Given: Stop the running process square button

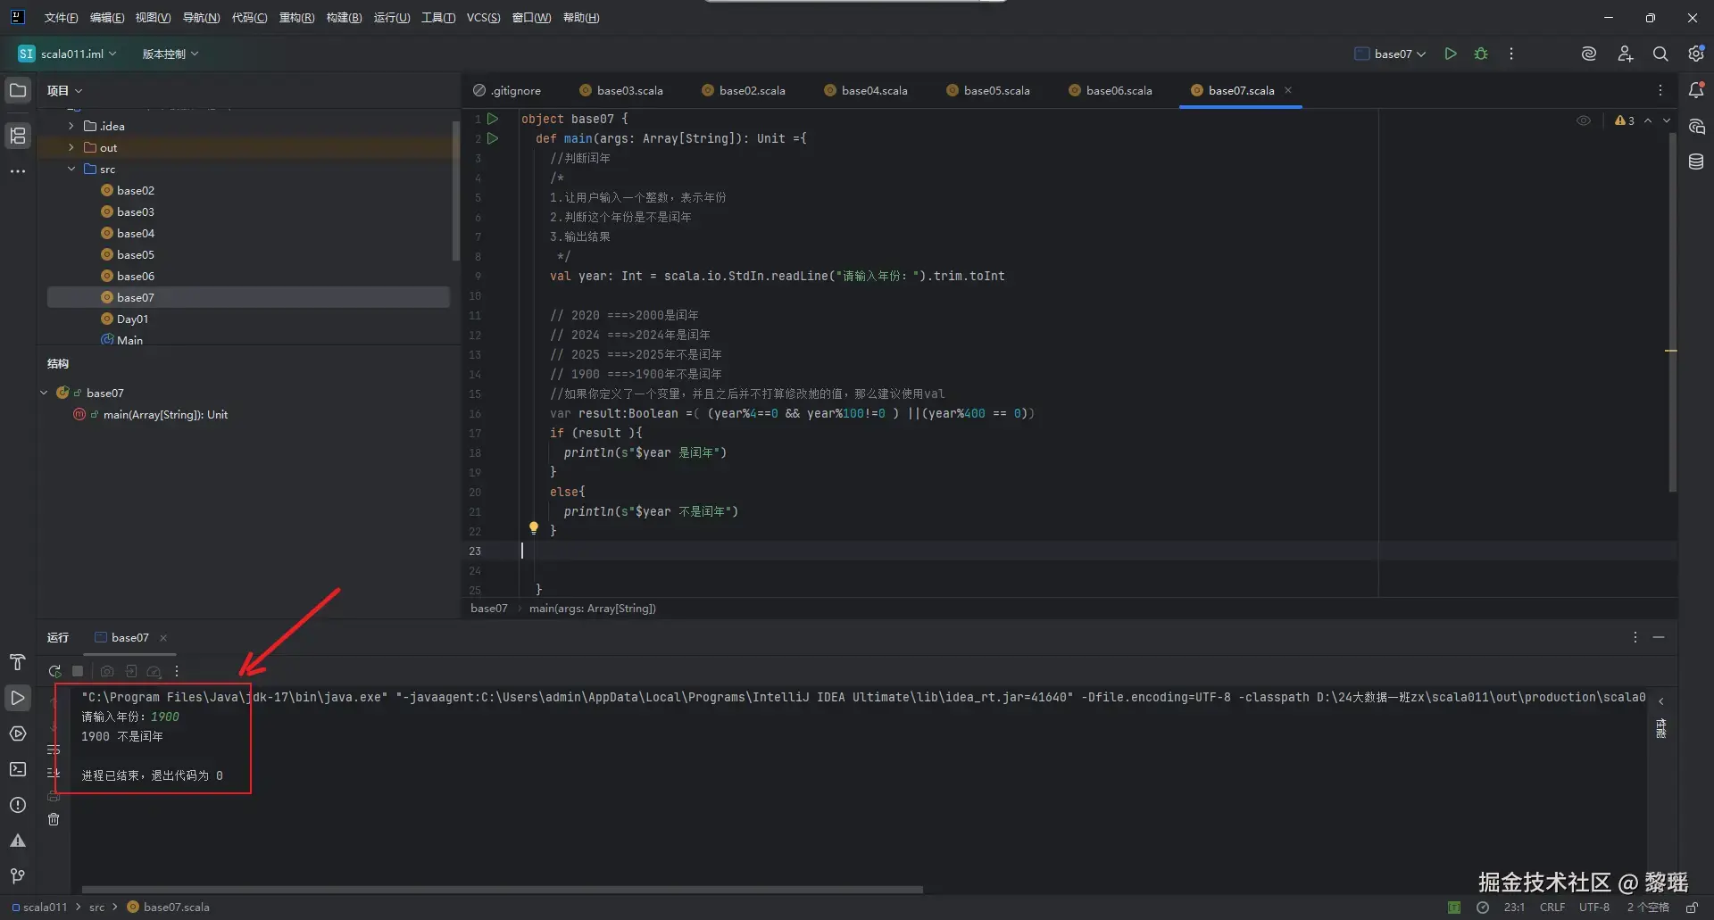Looking at the screenshot, I should (78, 671).
